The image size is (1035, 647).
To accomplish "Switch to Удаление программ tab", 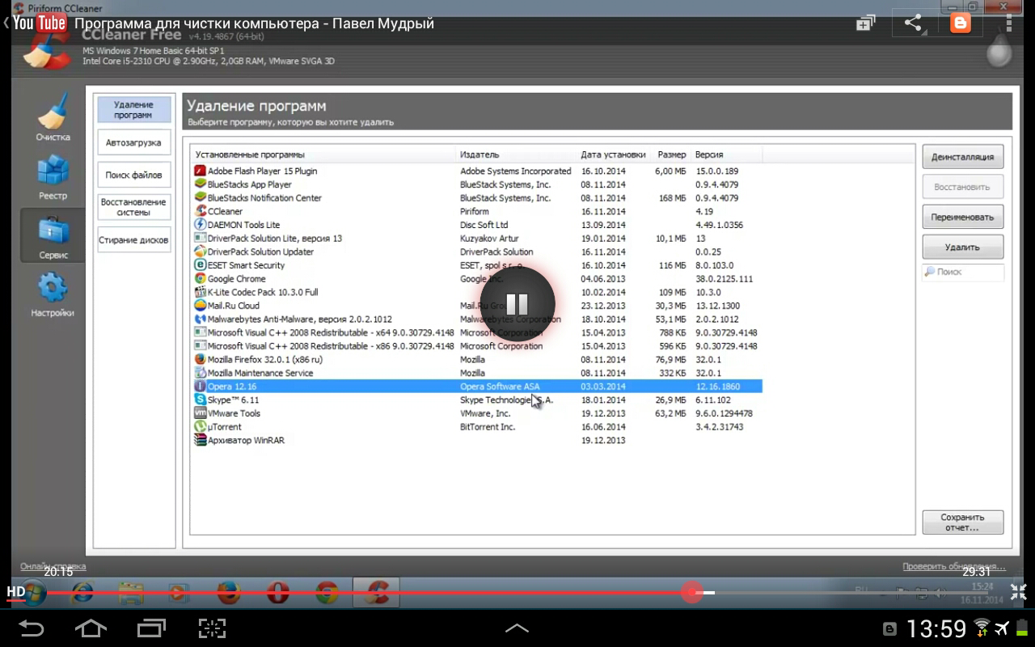I will [133, 110].
